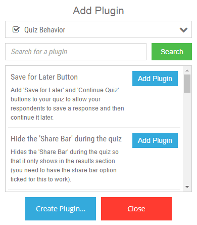Focus the 'Search for a plugin' field
The height and width of the screenshot is (225, 197).
tap(76, 52)
